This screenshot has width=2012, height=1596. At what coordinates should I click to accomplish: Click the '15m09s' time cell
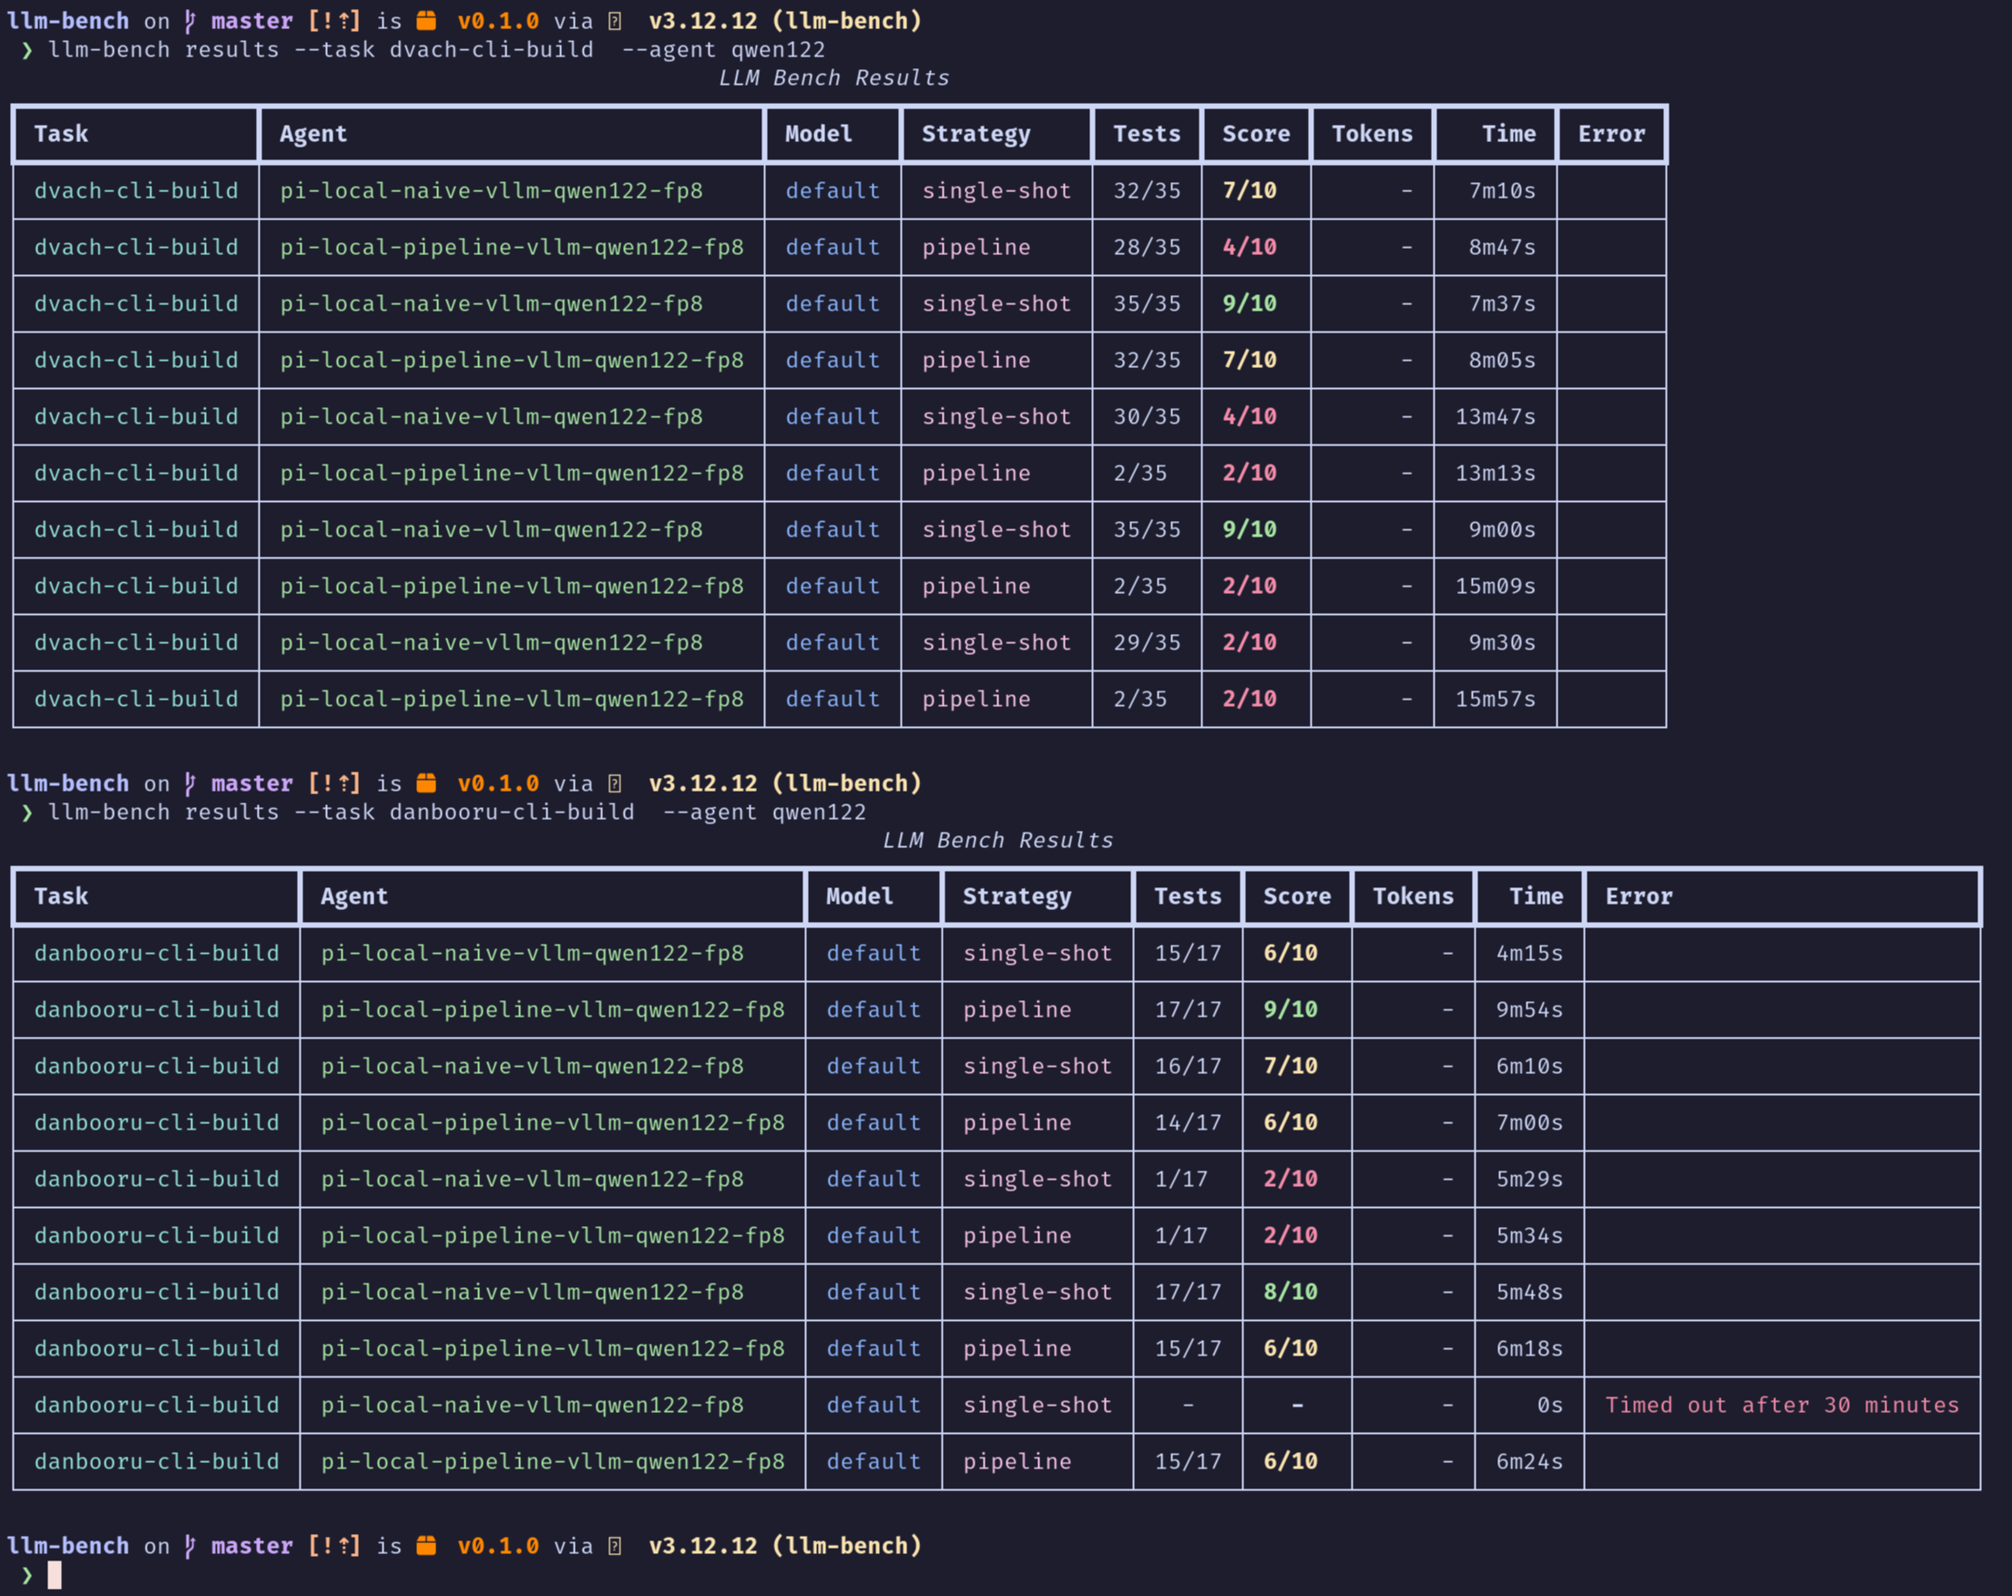click(x=1496, y=586)
